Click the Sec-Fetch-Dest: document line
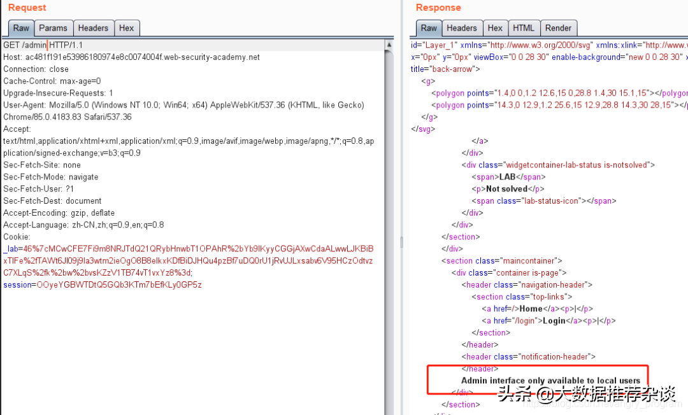Image resolution: width=688 pixels, height=415 pixels. 52,200
